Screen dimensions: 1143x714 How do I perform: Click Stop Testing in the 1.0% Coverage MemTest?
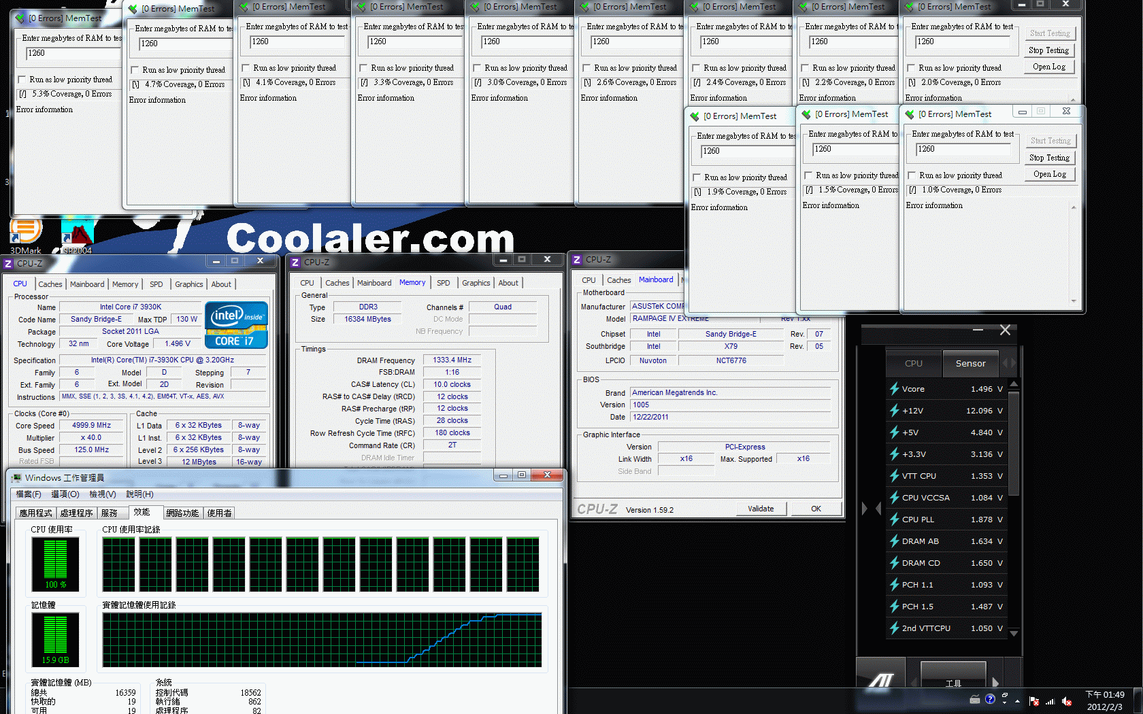pos(1049,158)
